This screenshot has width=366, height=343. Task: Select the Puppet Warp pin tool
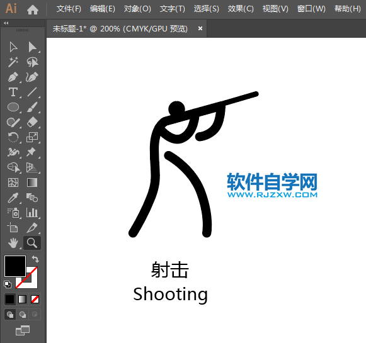coord(31,152)
